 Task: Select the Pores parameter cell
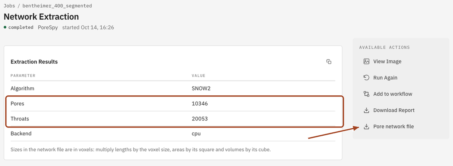[17, 104]
